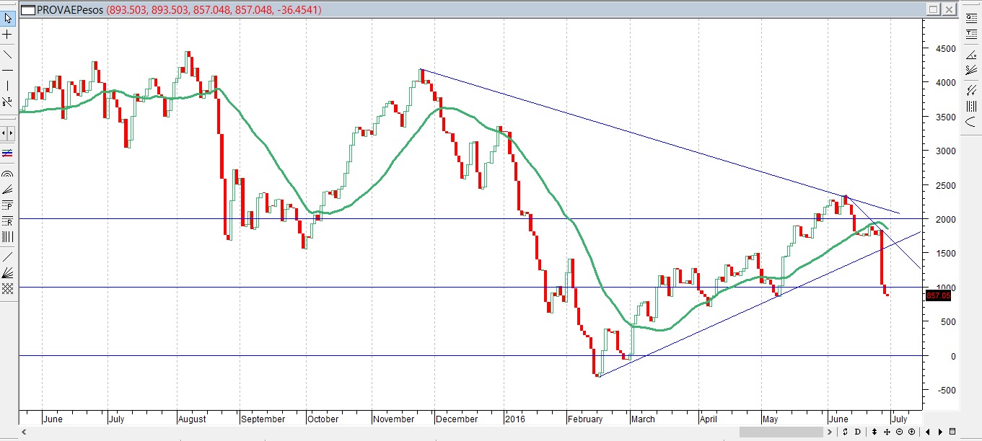Select the S/L stop-loss tool
The width and height of the screenshot is (982, 441).
[x=8, y=102]
